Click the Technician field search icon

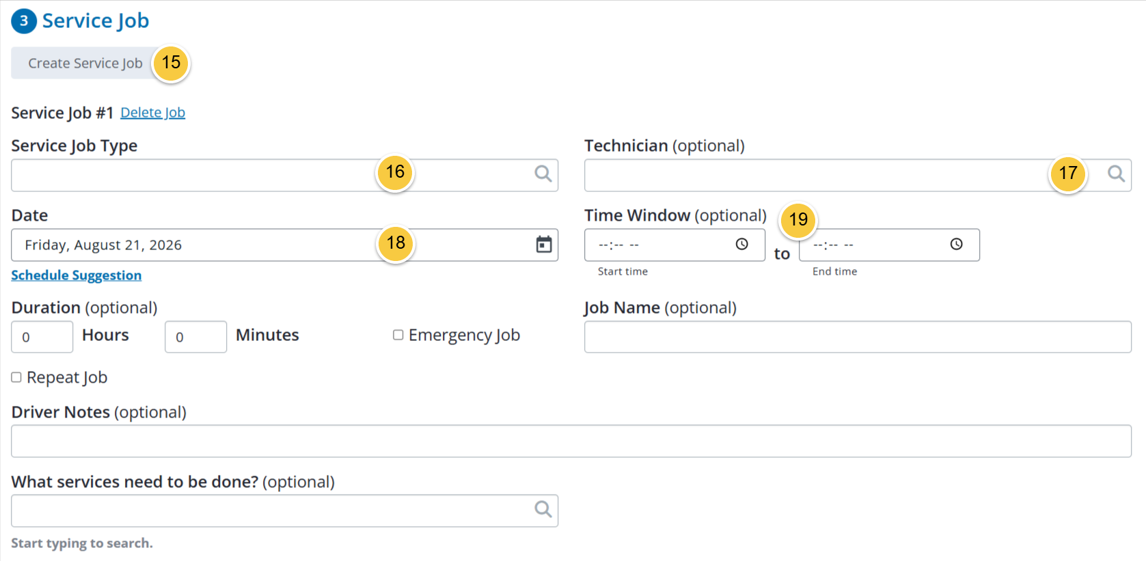click(x=1116, y=174)
